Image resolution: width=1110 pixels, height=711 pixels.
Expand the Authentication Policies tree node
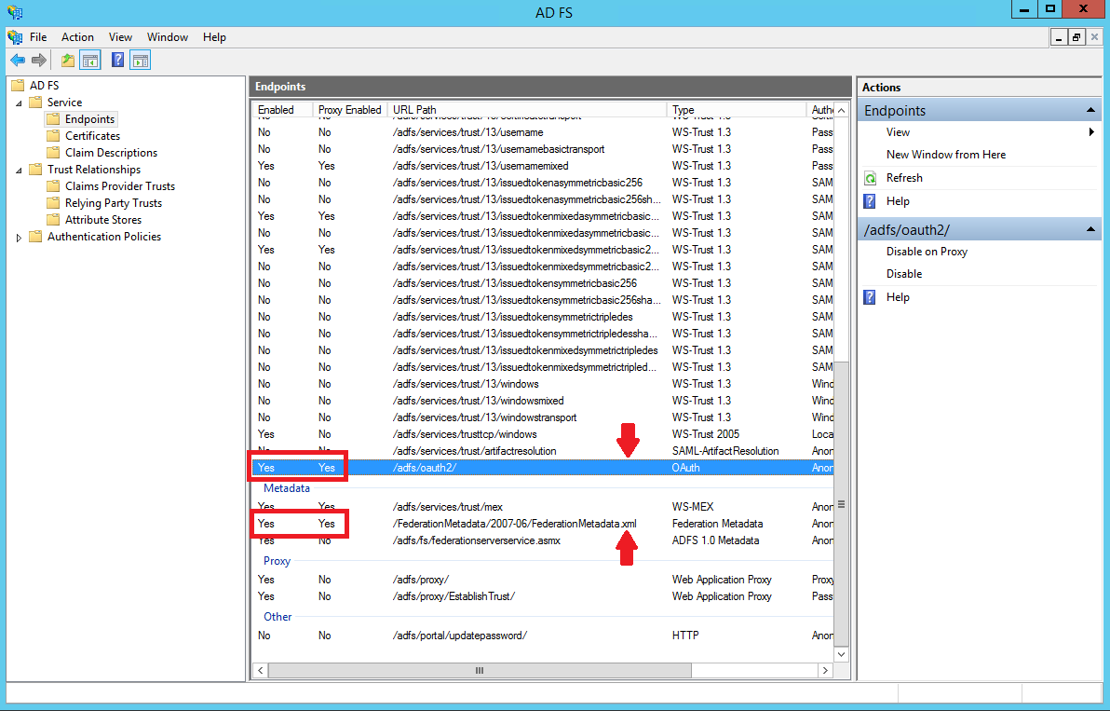[x=20, y=238]
